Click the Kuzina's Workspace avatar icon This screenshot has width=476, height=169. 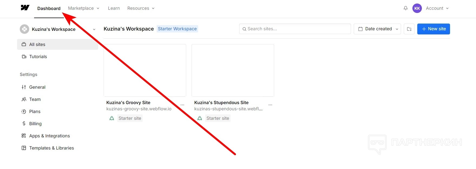point(24,29)
